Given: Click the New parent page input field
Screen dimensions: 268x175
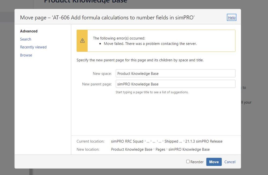Looking at the screenshot, I should pos(176,84).
